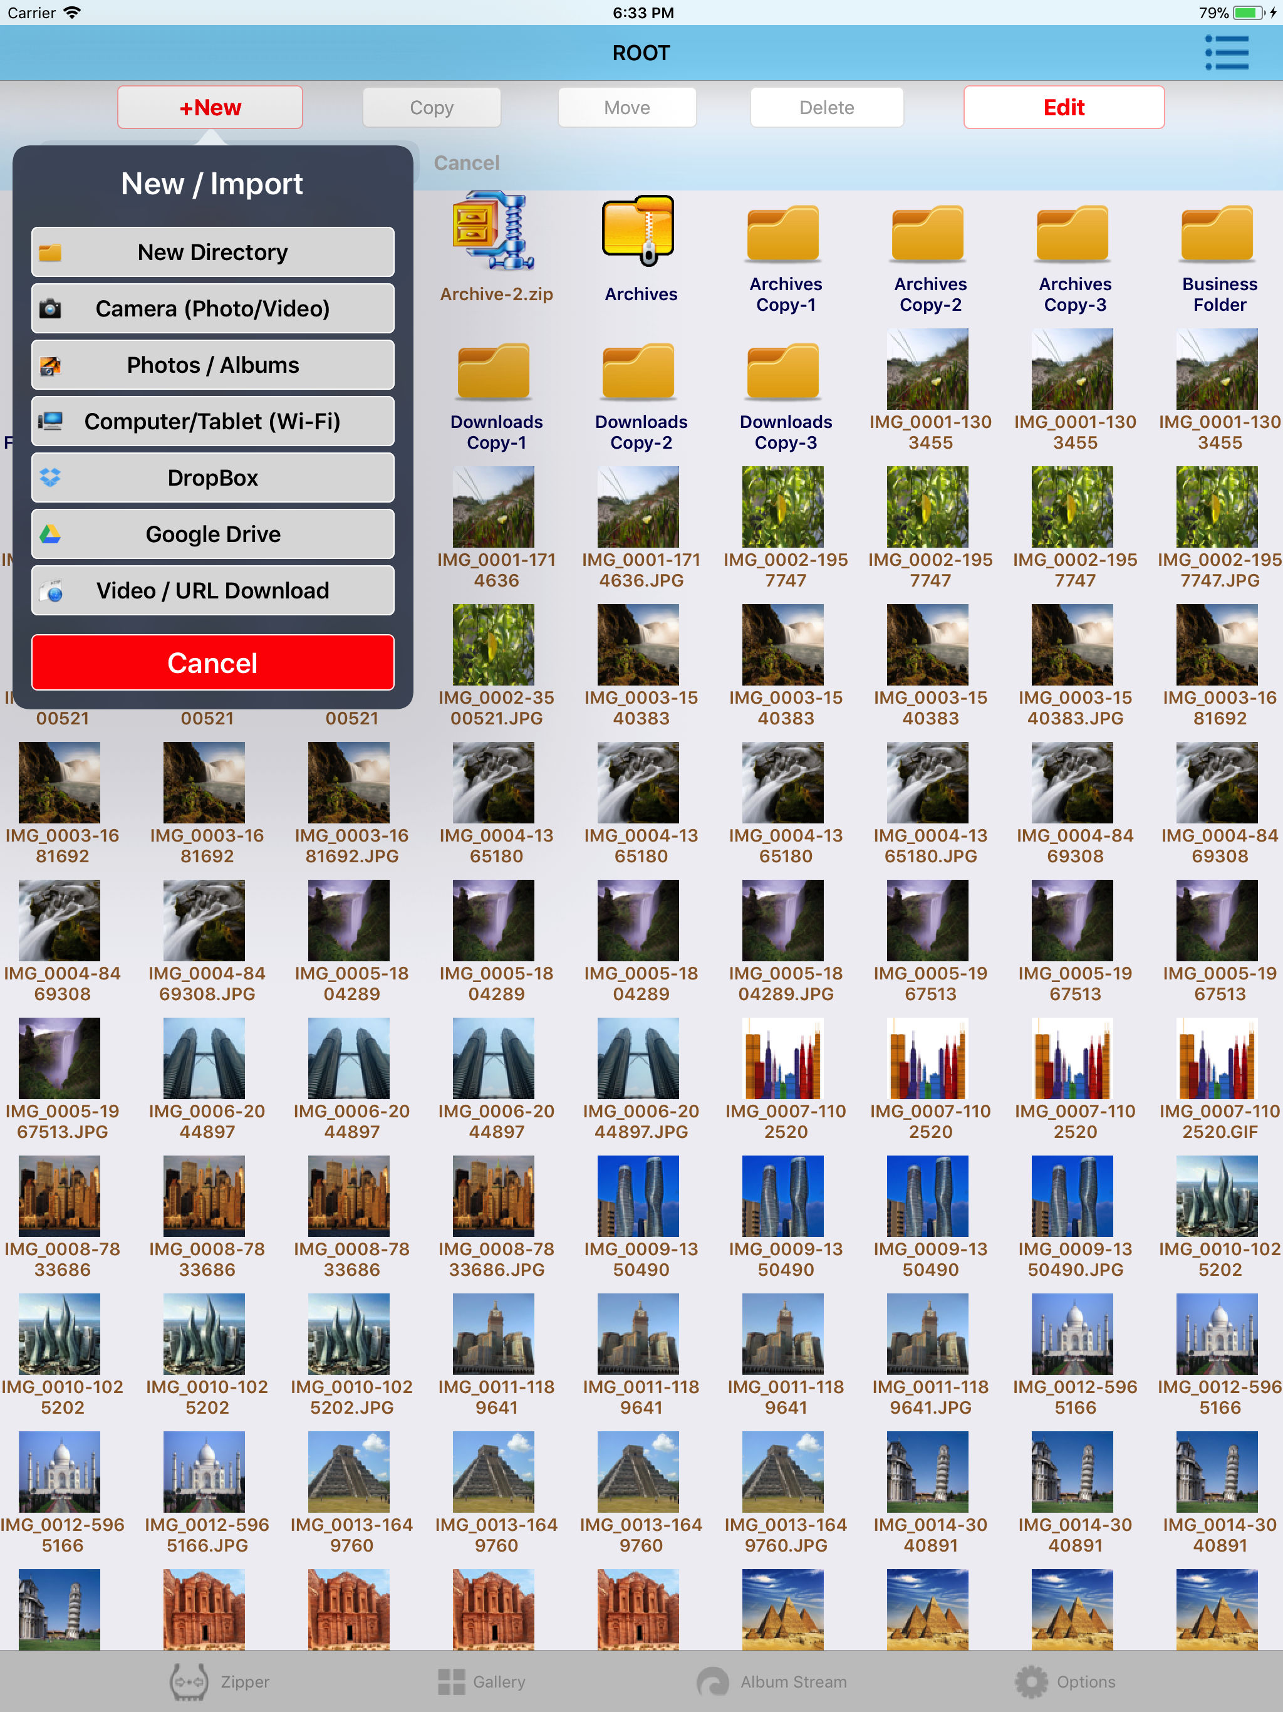Open the Downloads Copy-2 folder
1283x1712 pixels.
point(639,372)
